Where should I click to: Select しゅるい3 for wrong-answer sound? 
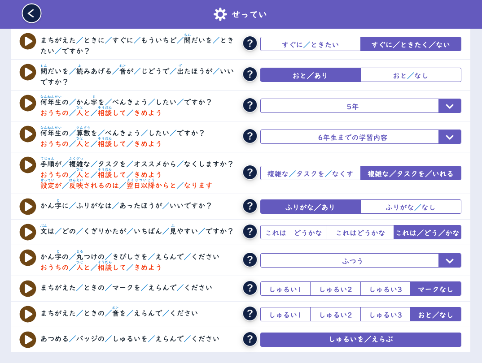point(386,314)
